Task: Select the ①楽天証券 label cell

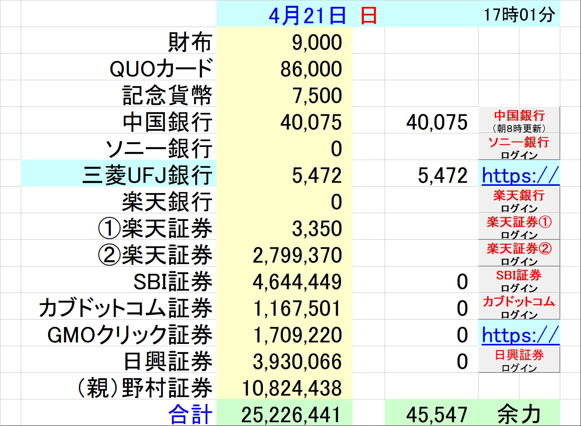Action: 119,226
